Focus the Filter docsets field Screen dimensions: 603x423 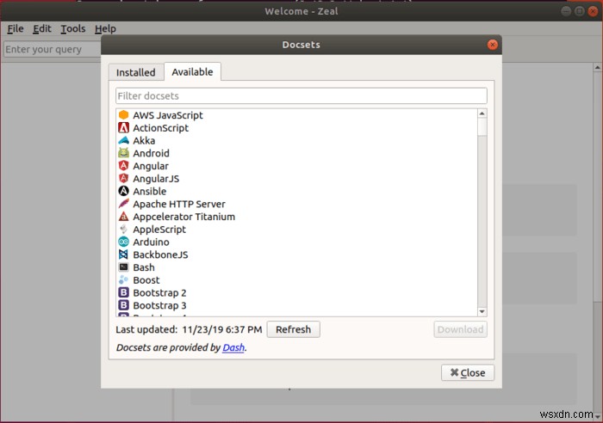tap(301, 95)
